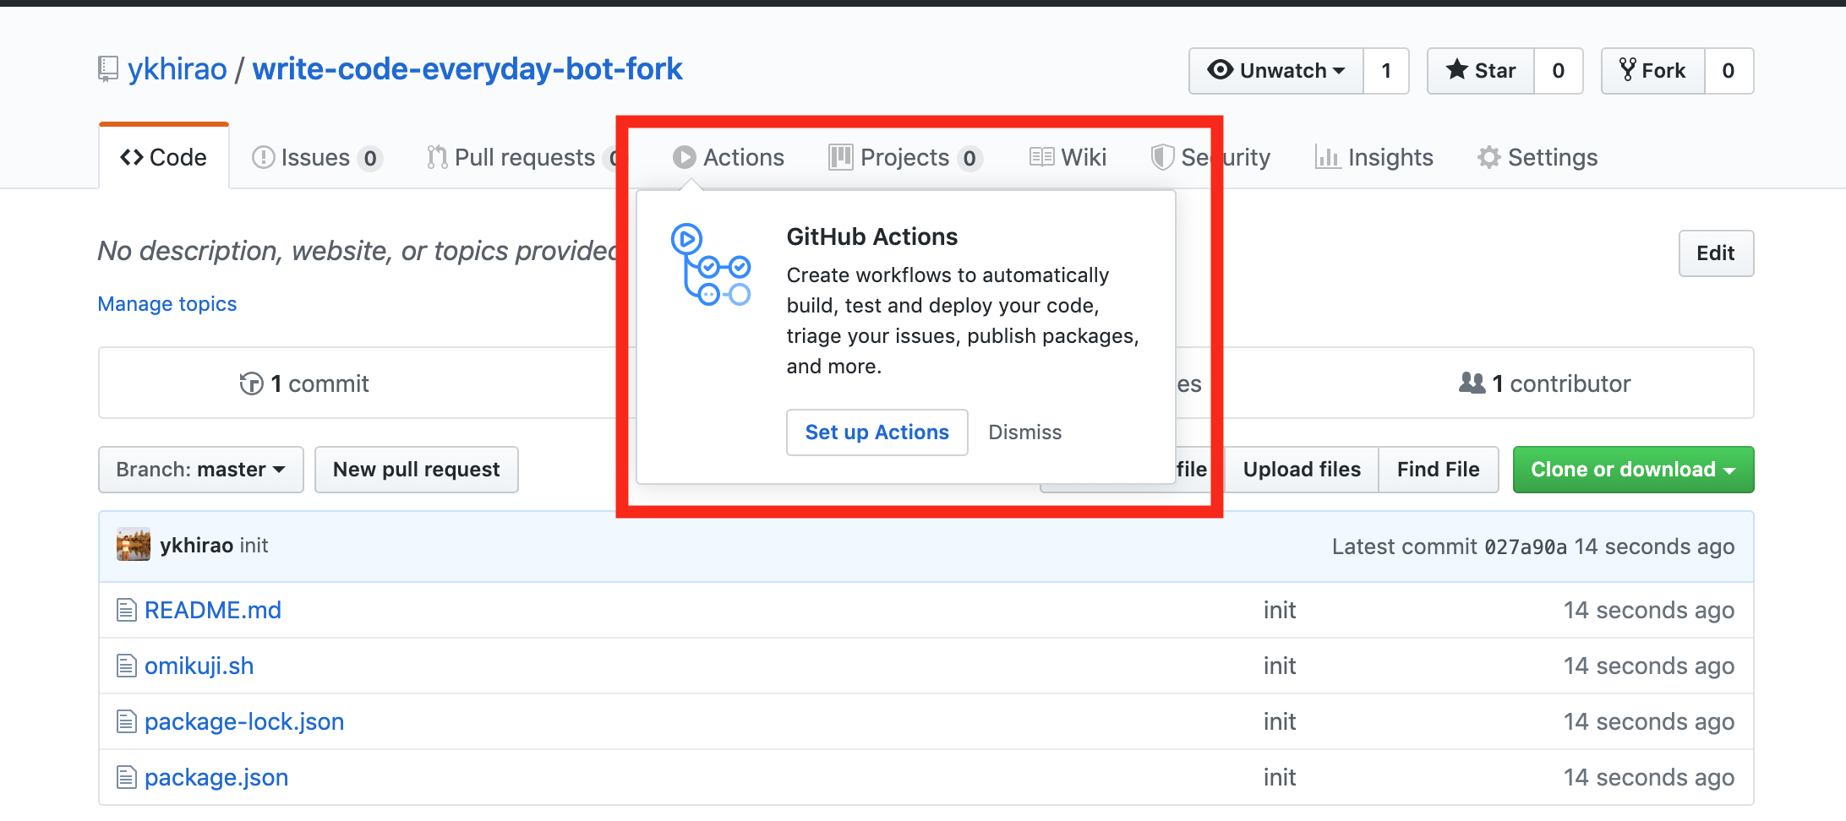Image resolution: width=1846 pixels, height=821 pixels.
Task: Click Upload files
Action: pyautogui.click(x=1302, y=469)
